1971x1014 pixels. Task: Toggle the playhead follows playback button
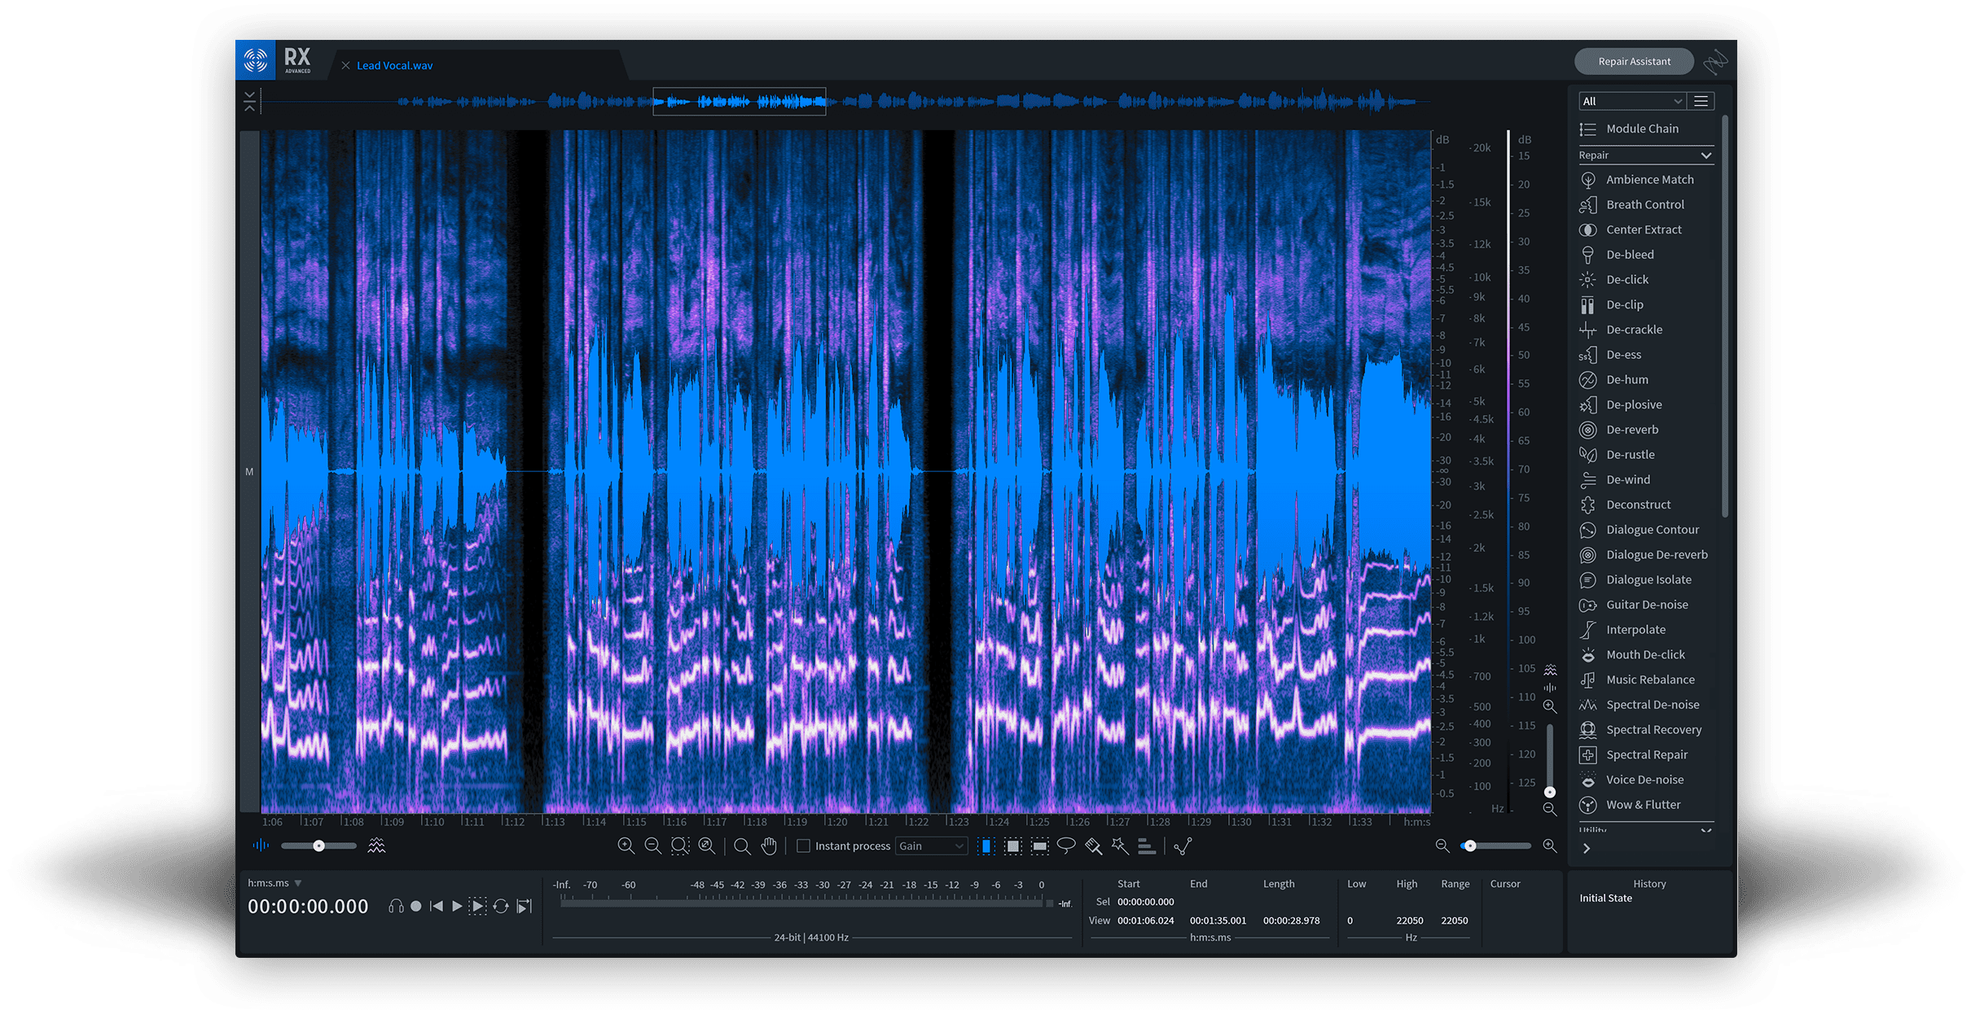click(525, 906)
